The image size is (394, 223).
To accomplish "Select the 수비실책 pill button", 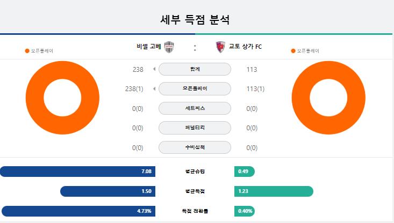I will click(195, 147).
